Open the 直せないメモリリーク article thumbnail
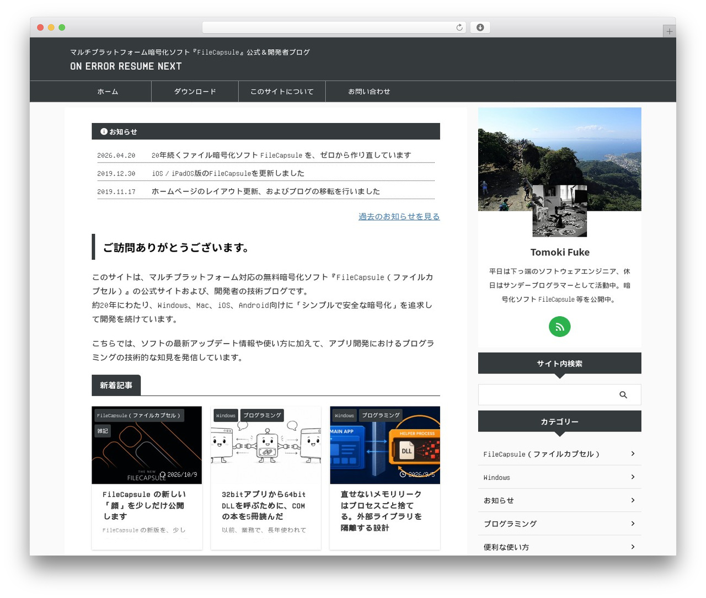 [385, 445]
